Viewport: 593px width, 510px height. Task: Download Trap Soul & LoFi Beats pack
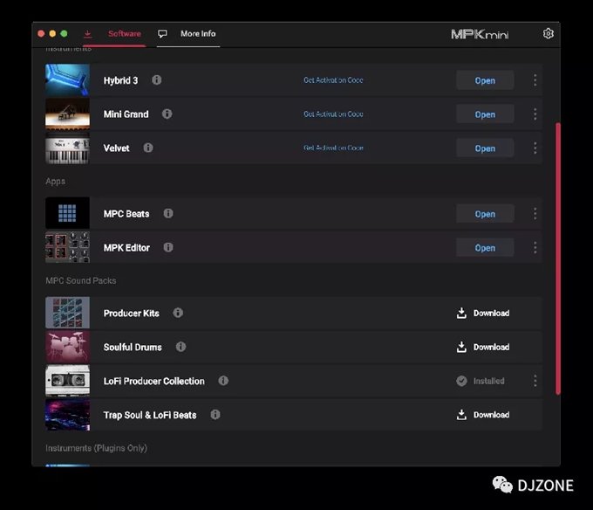(x=483, y=415)
